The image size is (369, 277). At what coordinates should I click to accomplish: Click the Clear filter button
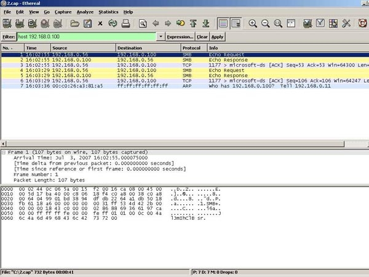coord(202,37)
